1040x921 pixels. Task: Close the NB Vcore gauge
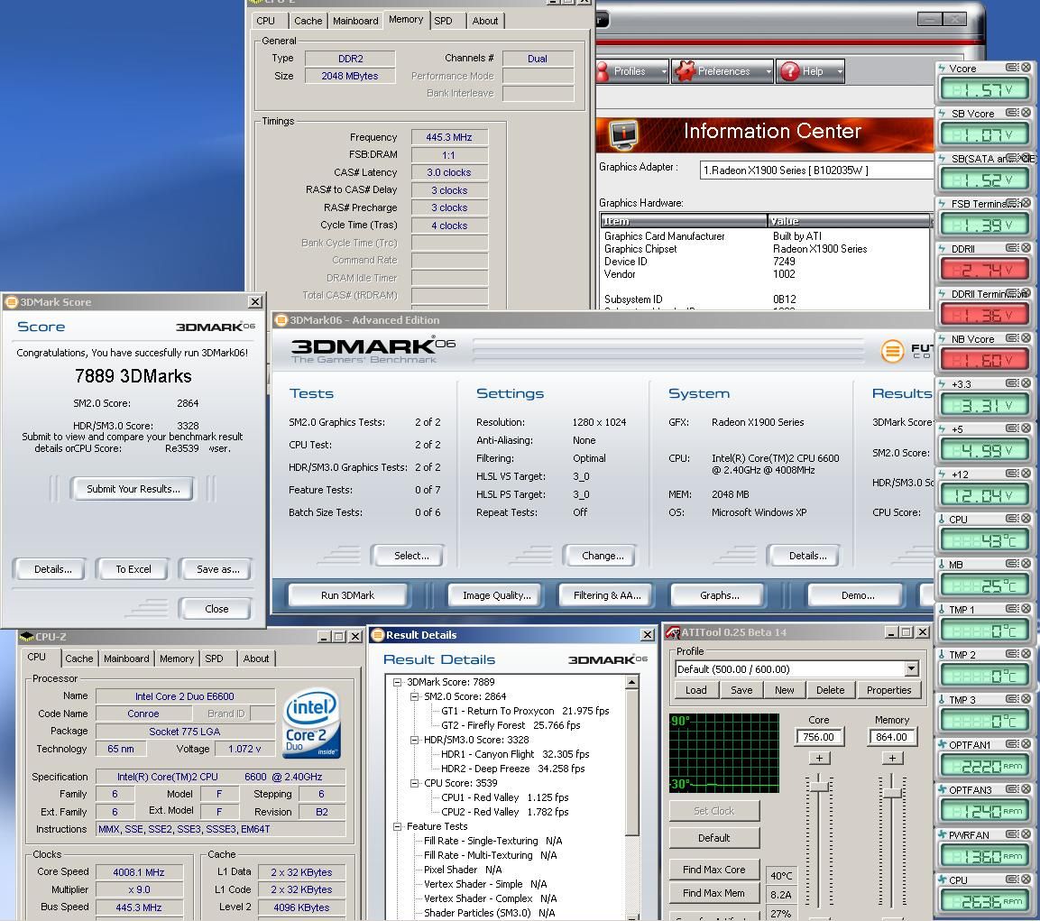1026,338
